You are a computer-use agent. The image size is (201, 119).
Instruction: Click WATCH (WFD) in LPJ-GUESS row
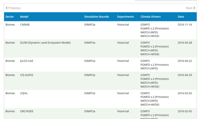tap(149, 83)
